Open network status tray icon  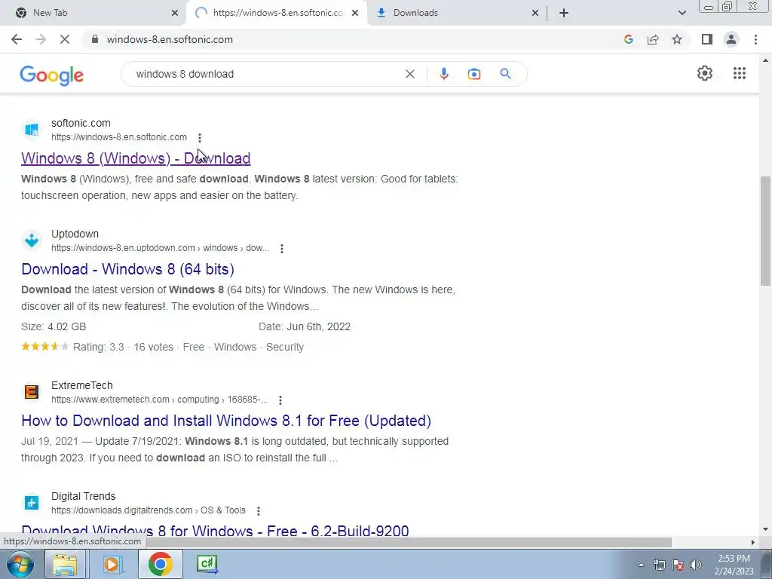coord(659,565)
